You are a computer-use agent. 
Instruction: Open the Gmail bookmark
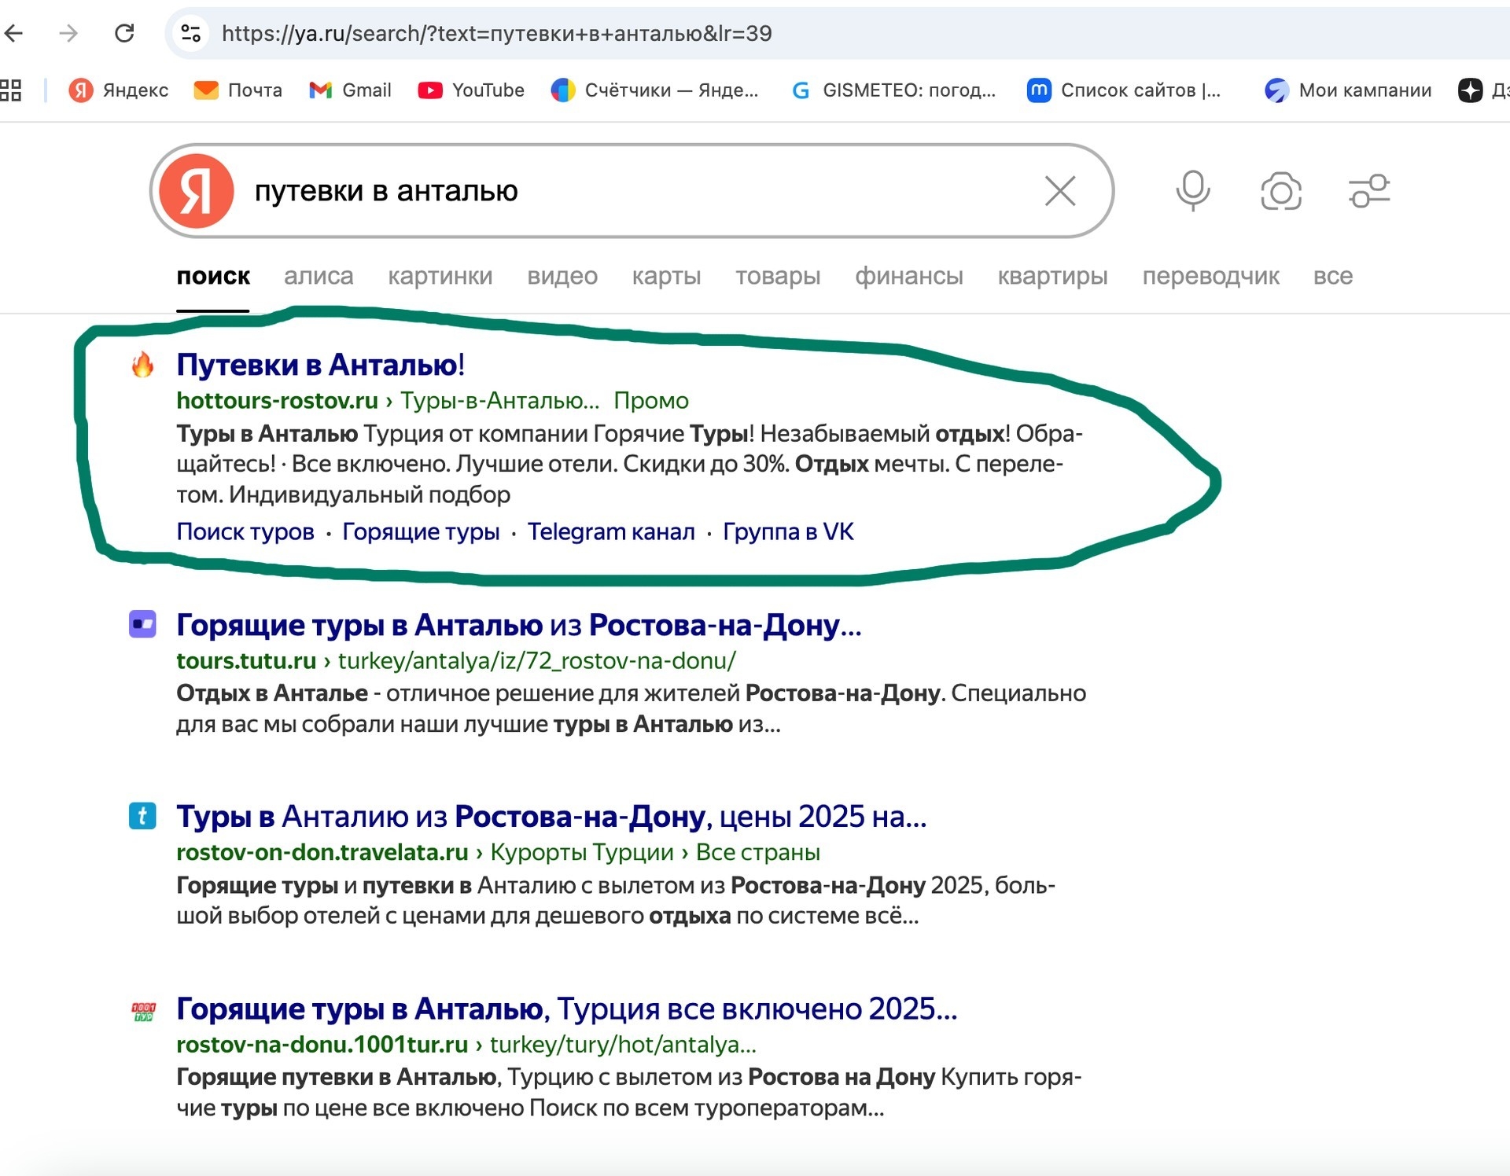(351, 90)
